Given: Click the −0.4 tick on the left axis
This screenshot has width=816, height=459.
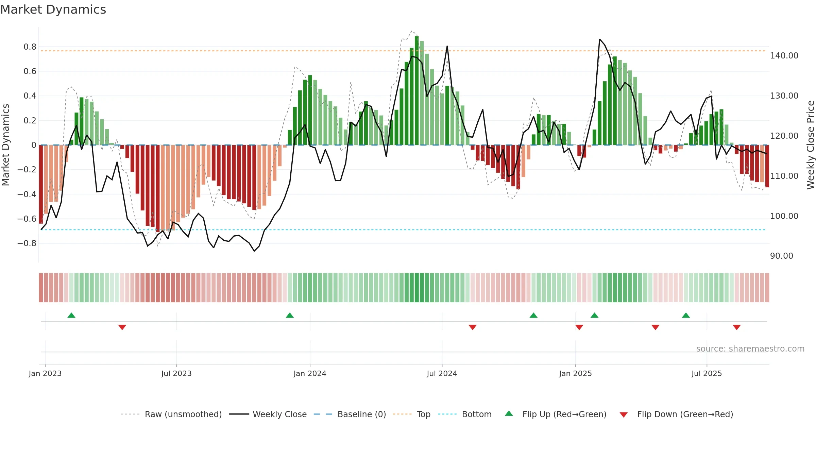Looking at the screenshot, I should pos(27,194).
